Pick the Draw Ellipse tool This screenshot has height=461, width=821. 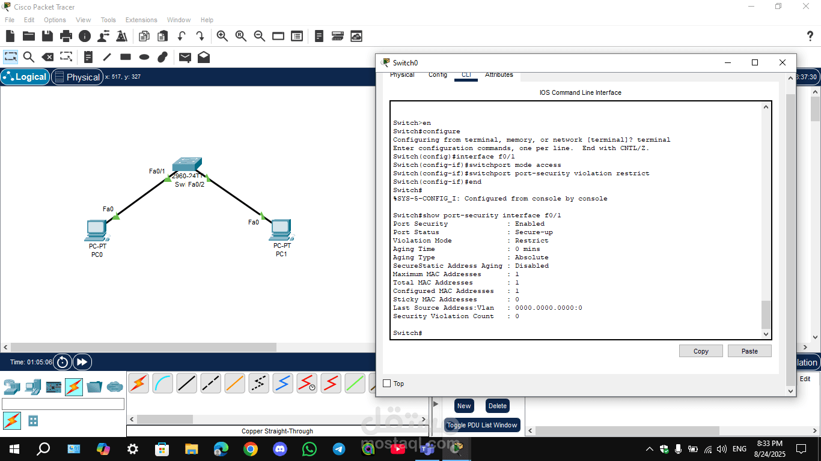click(x=144, y=57)
